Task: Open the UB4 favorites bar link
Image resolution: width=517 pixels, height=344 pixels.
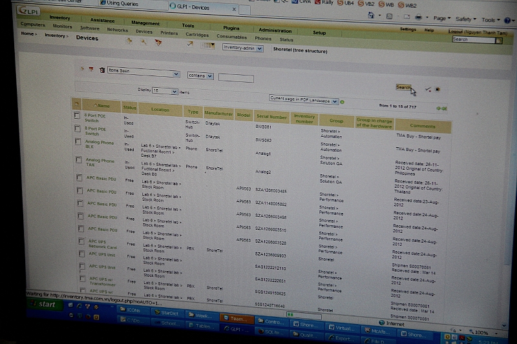Action: coord(345,3)
